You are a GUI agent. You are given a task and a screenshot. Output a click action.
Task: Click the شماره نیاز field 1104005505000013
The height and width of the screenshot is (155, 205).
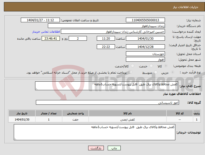point(145,20)
